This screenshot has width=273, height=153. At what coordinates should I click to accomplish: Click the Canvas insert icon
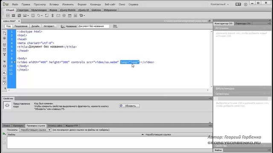(x=19, y=16)
